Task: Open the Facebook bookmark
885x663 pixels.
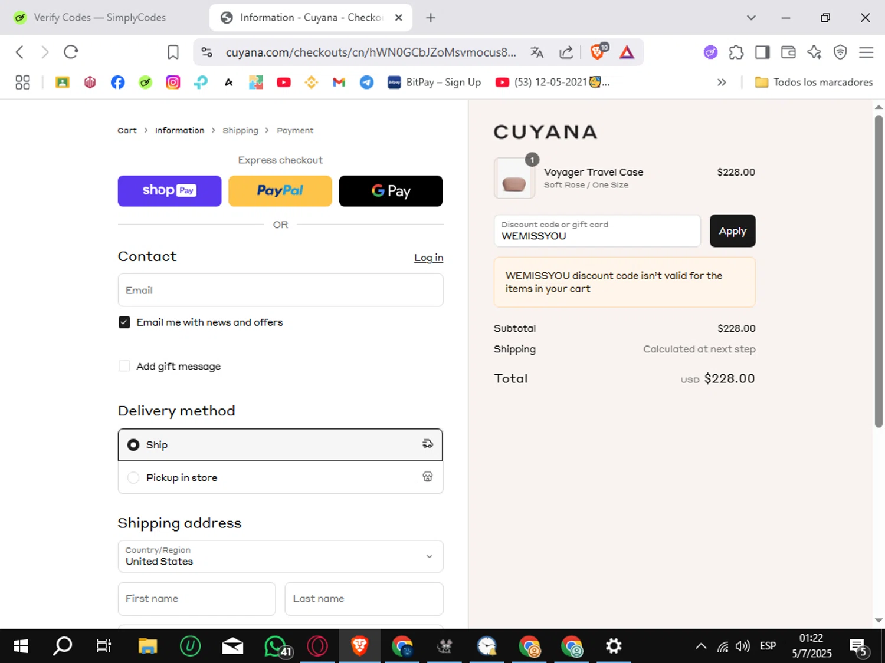Action: point(117,83)
